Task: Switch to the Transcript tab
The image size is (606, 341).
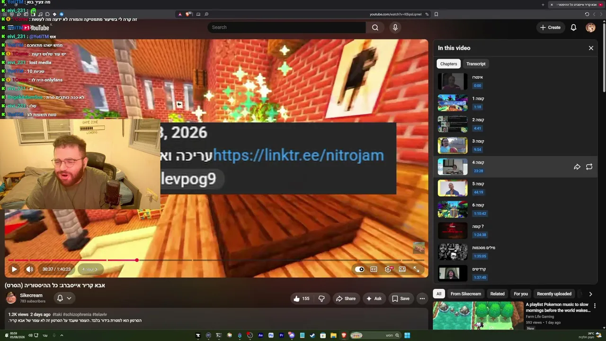Action: 476,64
